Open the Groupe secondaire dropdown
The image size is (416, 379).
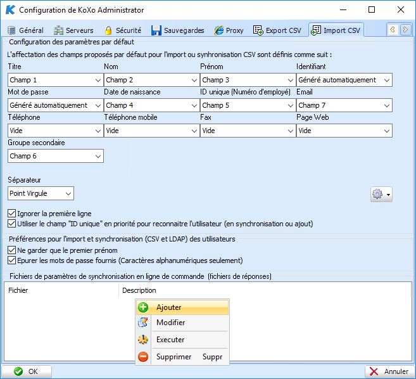pos(56,156)
